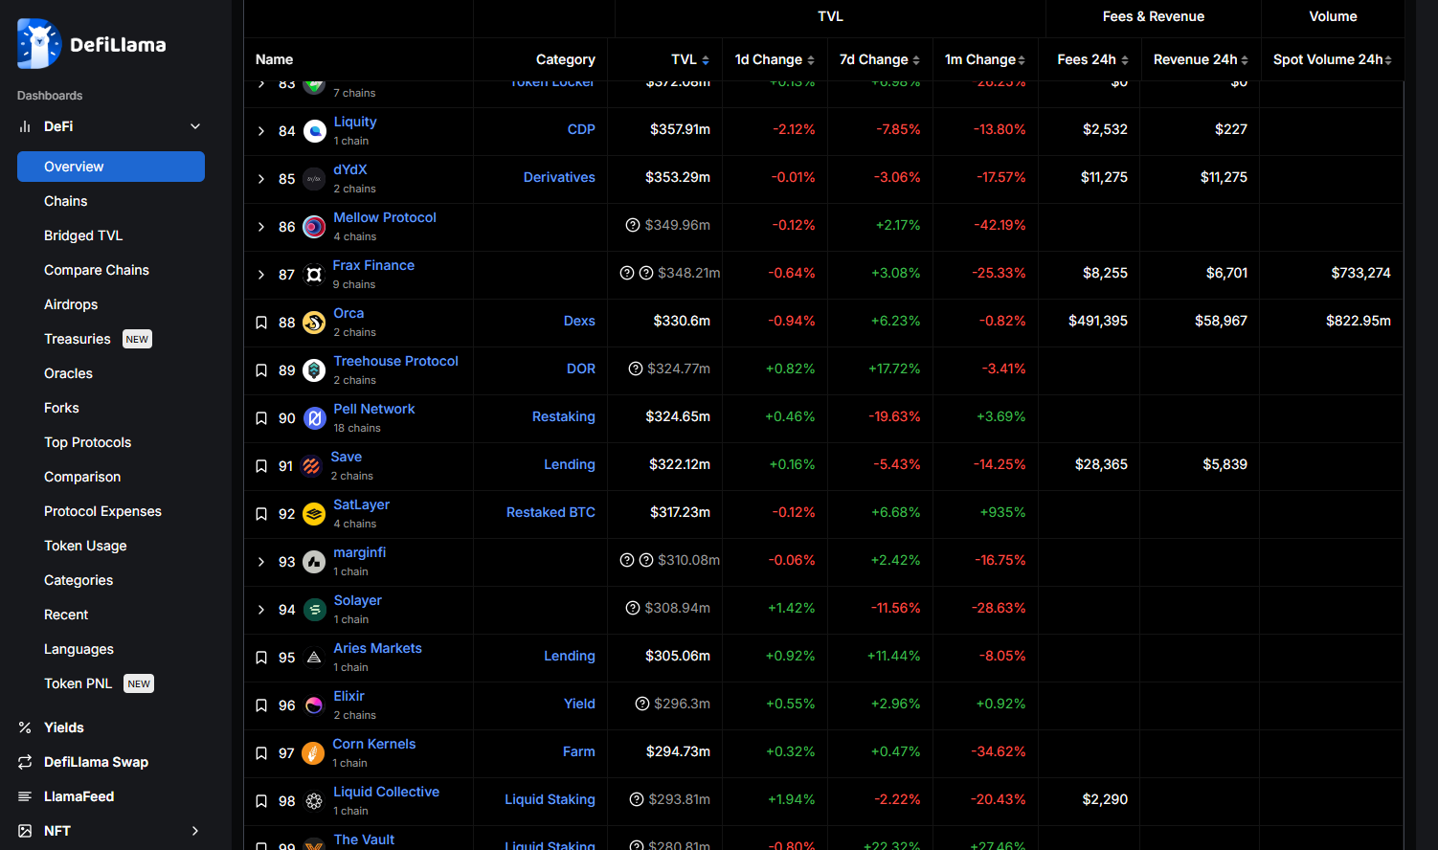1438x850 pixels.
Task: Toggle bookmark for Save protocol
Action: point(261,466)
